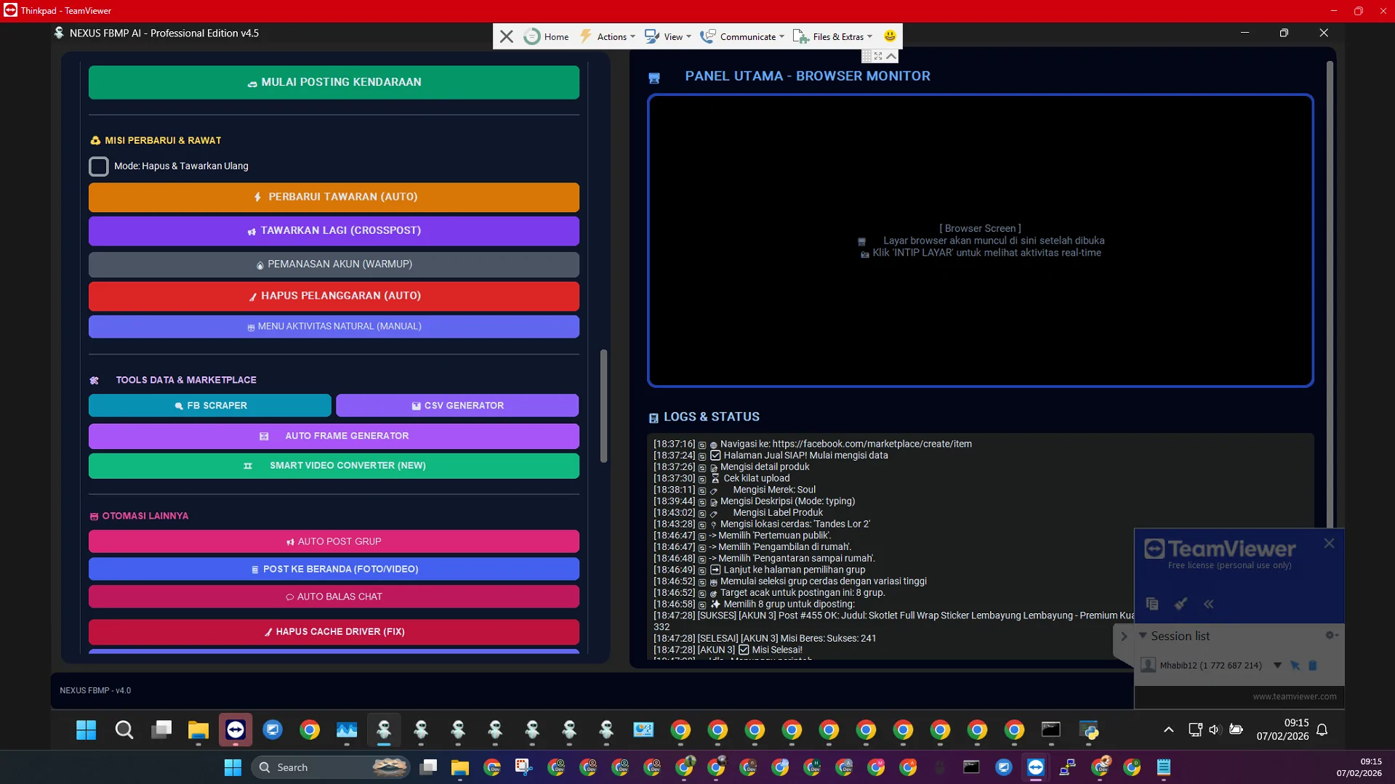Open the gear settings icon in Session list

pyautogui.click(x=1331, y=636)
